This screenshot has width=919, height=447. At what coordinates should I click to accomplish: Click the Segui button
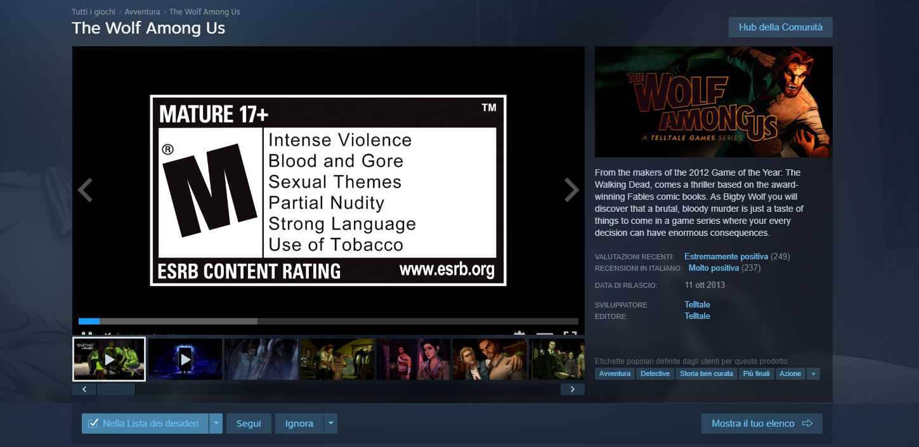tap(249, 424)
